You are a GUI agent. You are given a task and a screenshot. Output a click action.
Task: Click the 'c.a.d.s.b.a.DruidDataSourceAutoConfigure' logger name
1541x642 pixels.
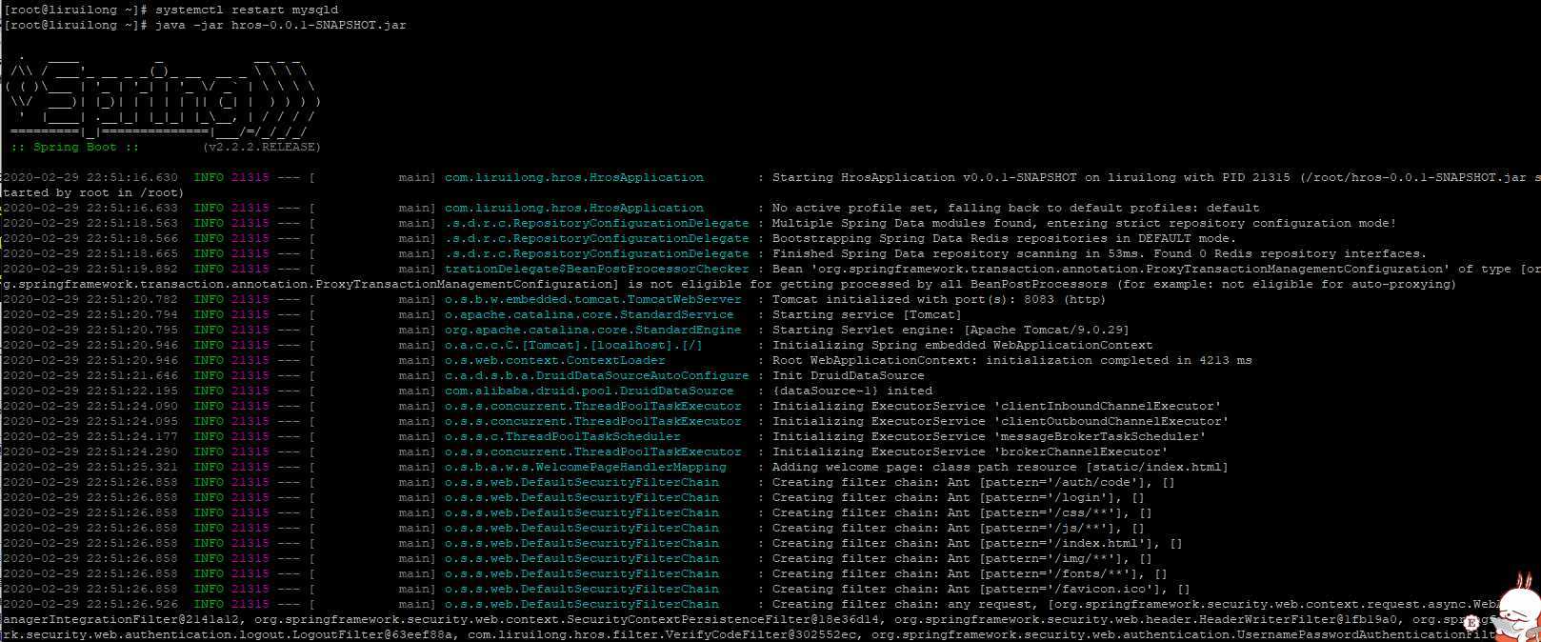click(x=597, y=375)
